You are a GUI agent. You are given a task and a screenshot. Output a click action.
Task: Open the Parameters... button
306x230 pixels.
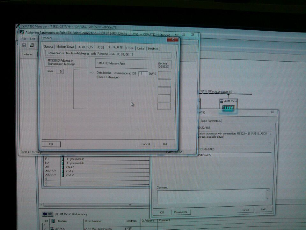click(x=181, y=212)
